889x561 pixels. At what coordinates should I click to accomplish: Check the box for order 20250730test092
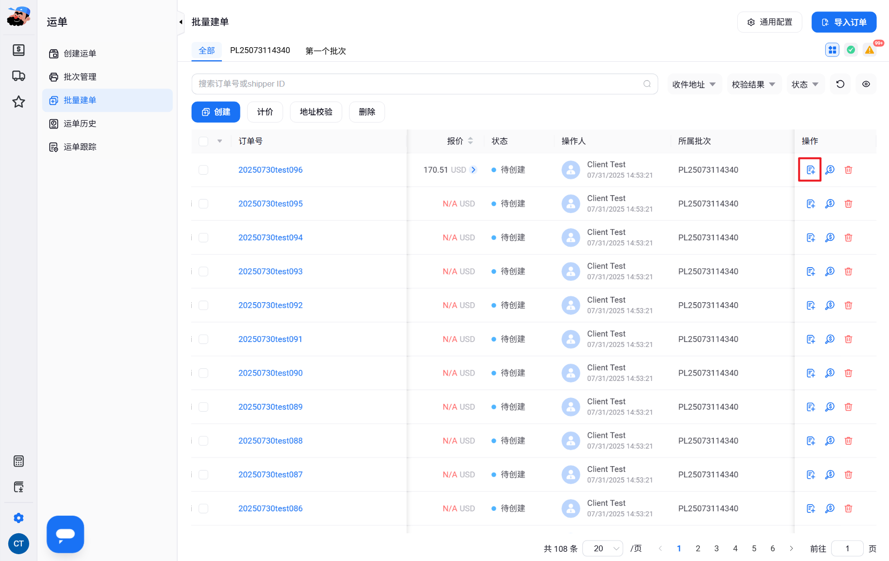point(203,305)
